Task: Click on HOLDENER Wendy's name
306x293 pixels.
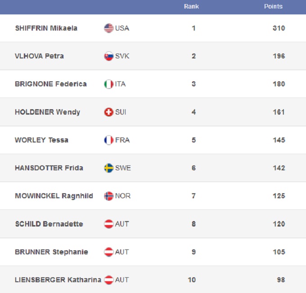Action: 47,112
